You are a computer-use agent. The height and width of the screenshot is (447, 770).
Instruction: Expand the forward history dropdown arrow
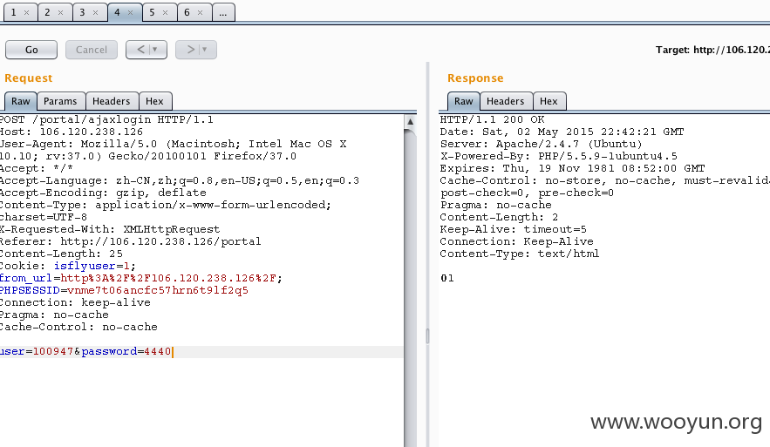tap(205, 50)
